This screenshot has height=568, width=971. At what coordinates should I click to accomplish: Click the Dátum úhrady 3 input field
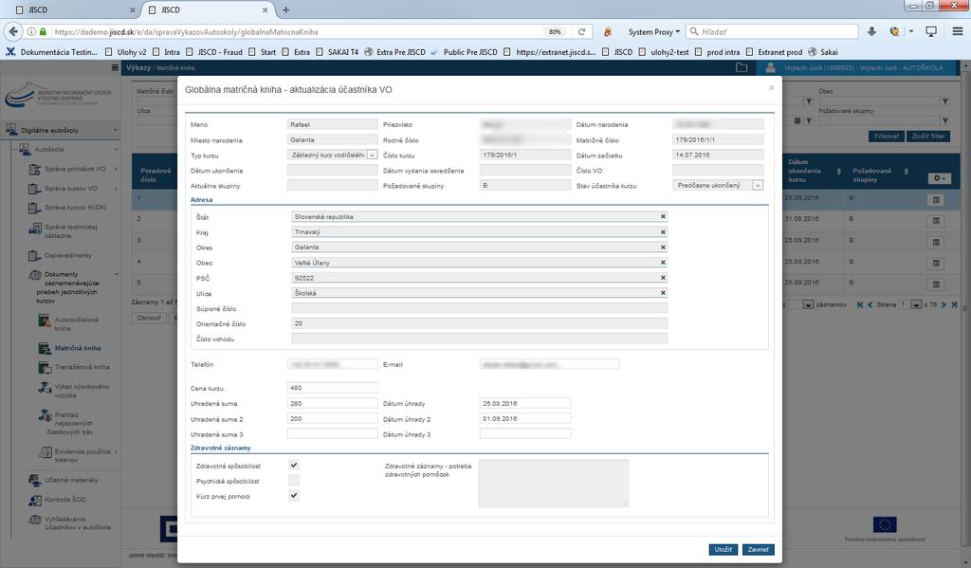pyautogui.click(x=525, y=434)
